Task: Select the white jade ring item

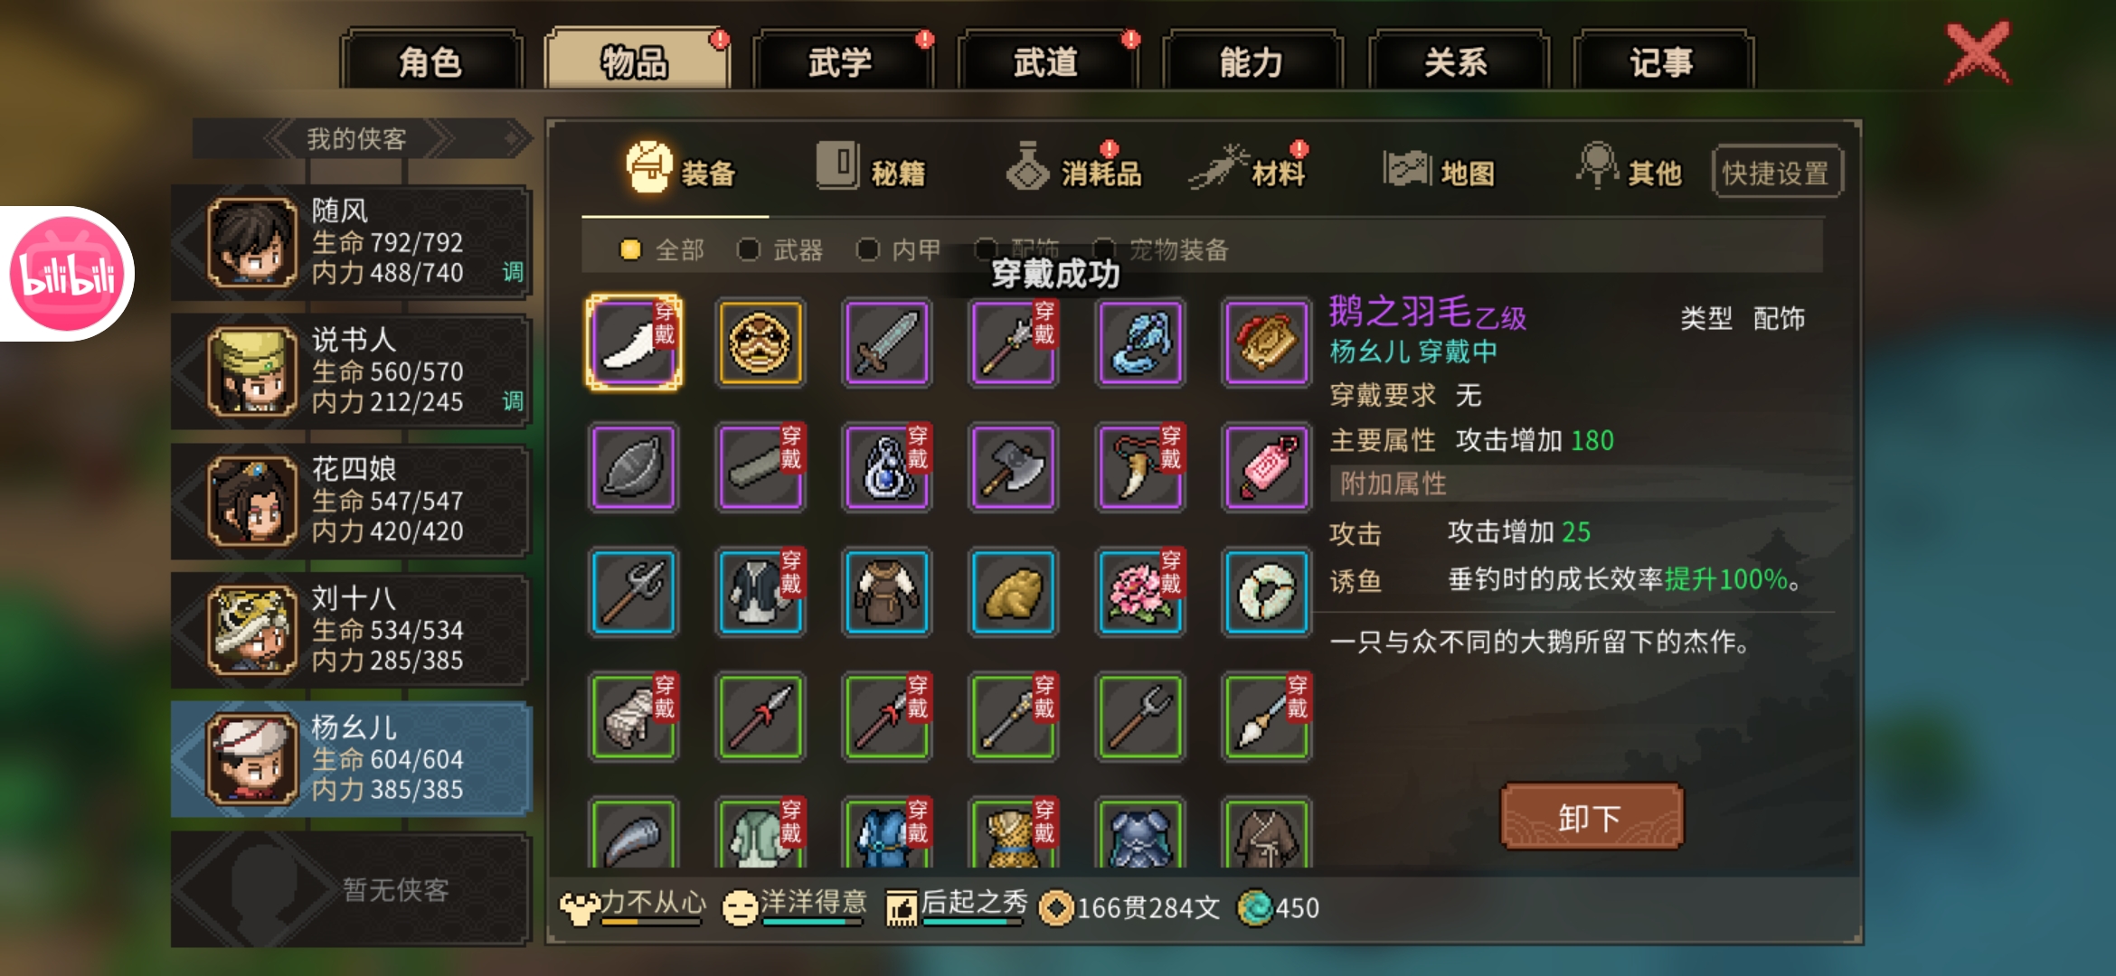Action: tap(1267, 593)
